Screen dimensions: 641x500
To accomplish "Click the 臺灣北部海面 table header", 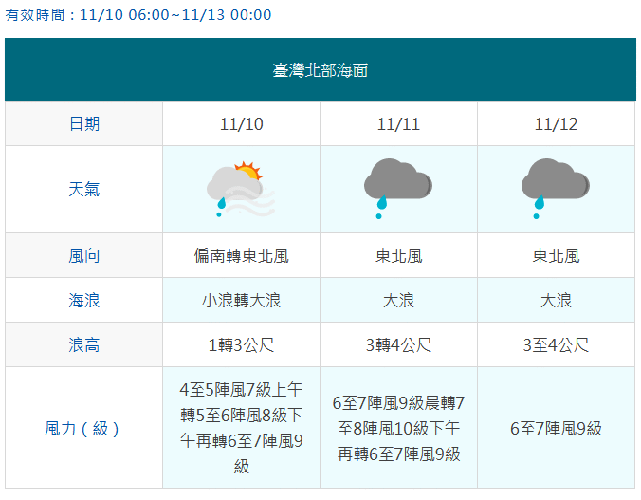I will tap(320, 70).
